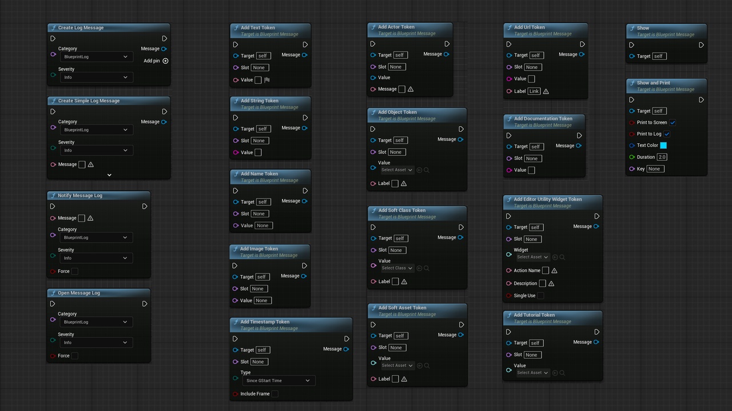Screen dimensions: 732x411
Task: Click the Target self field in Add Image Token
Action: (262, 277)
